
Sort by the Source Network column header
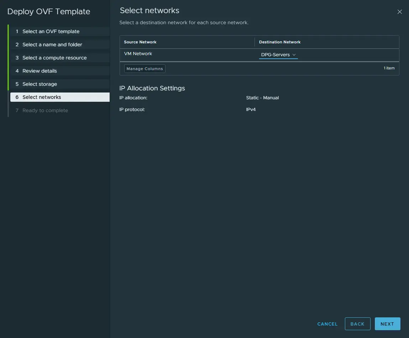coord(140,42)
